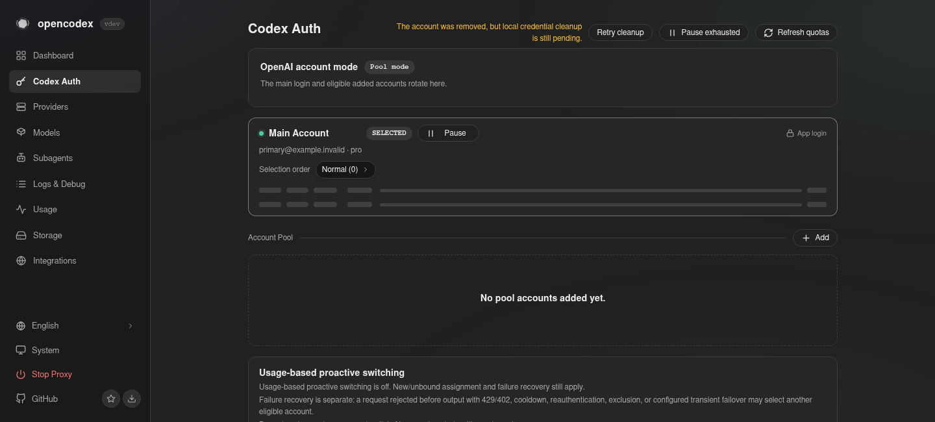Click the download icon beside GitHub
This screenshot has width=935, height=422.
tap(132, 399)
